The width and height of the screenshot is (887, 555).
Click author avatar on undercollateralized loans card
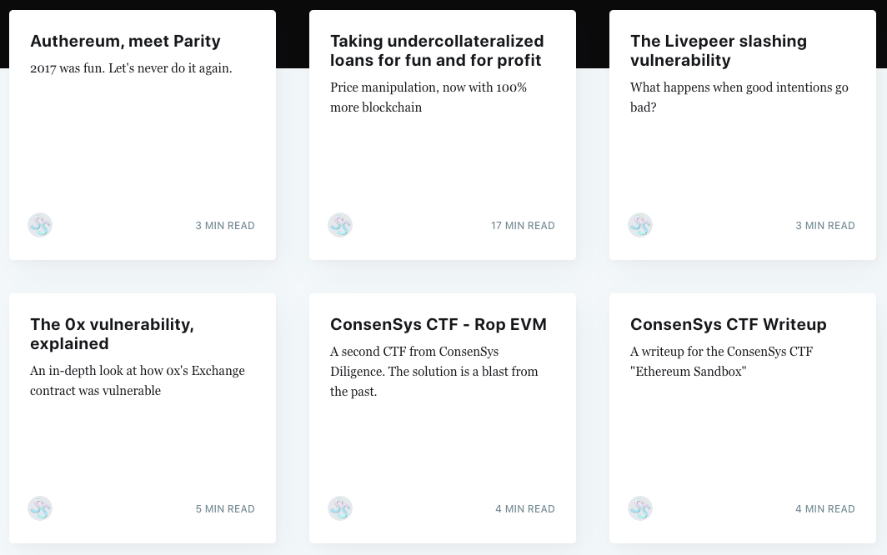(x=340, y=225)
